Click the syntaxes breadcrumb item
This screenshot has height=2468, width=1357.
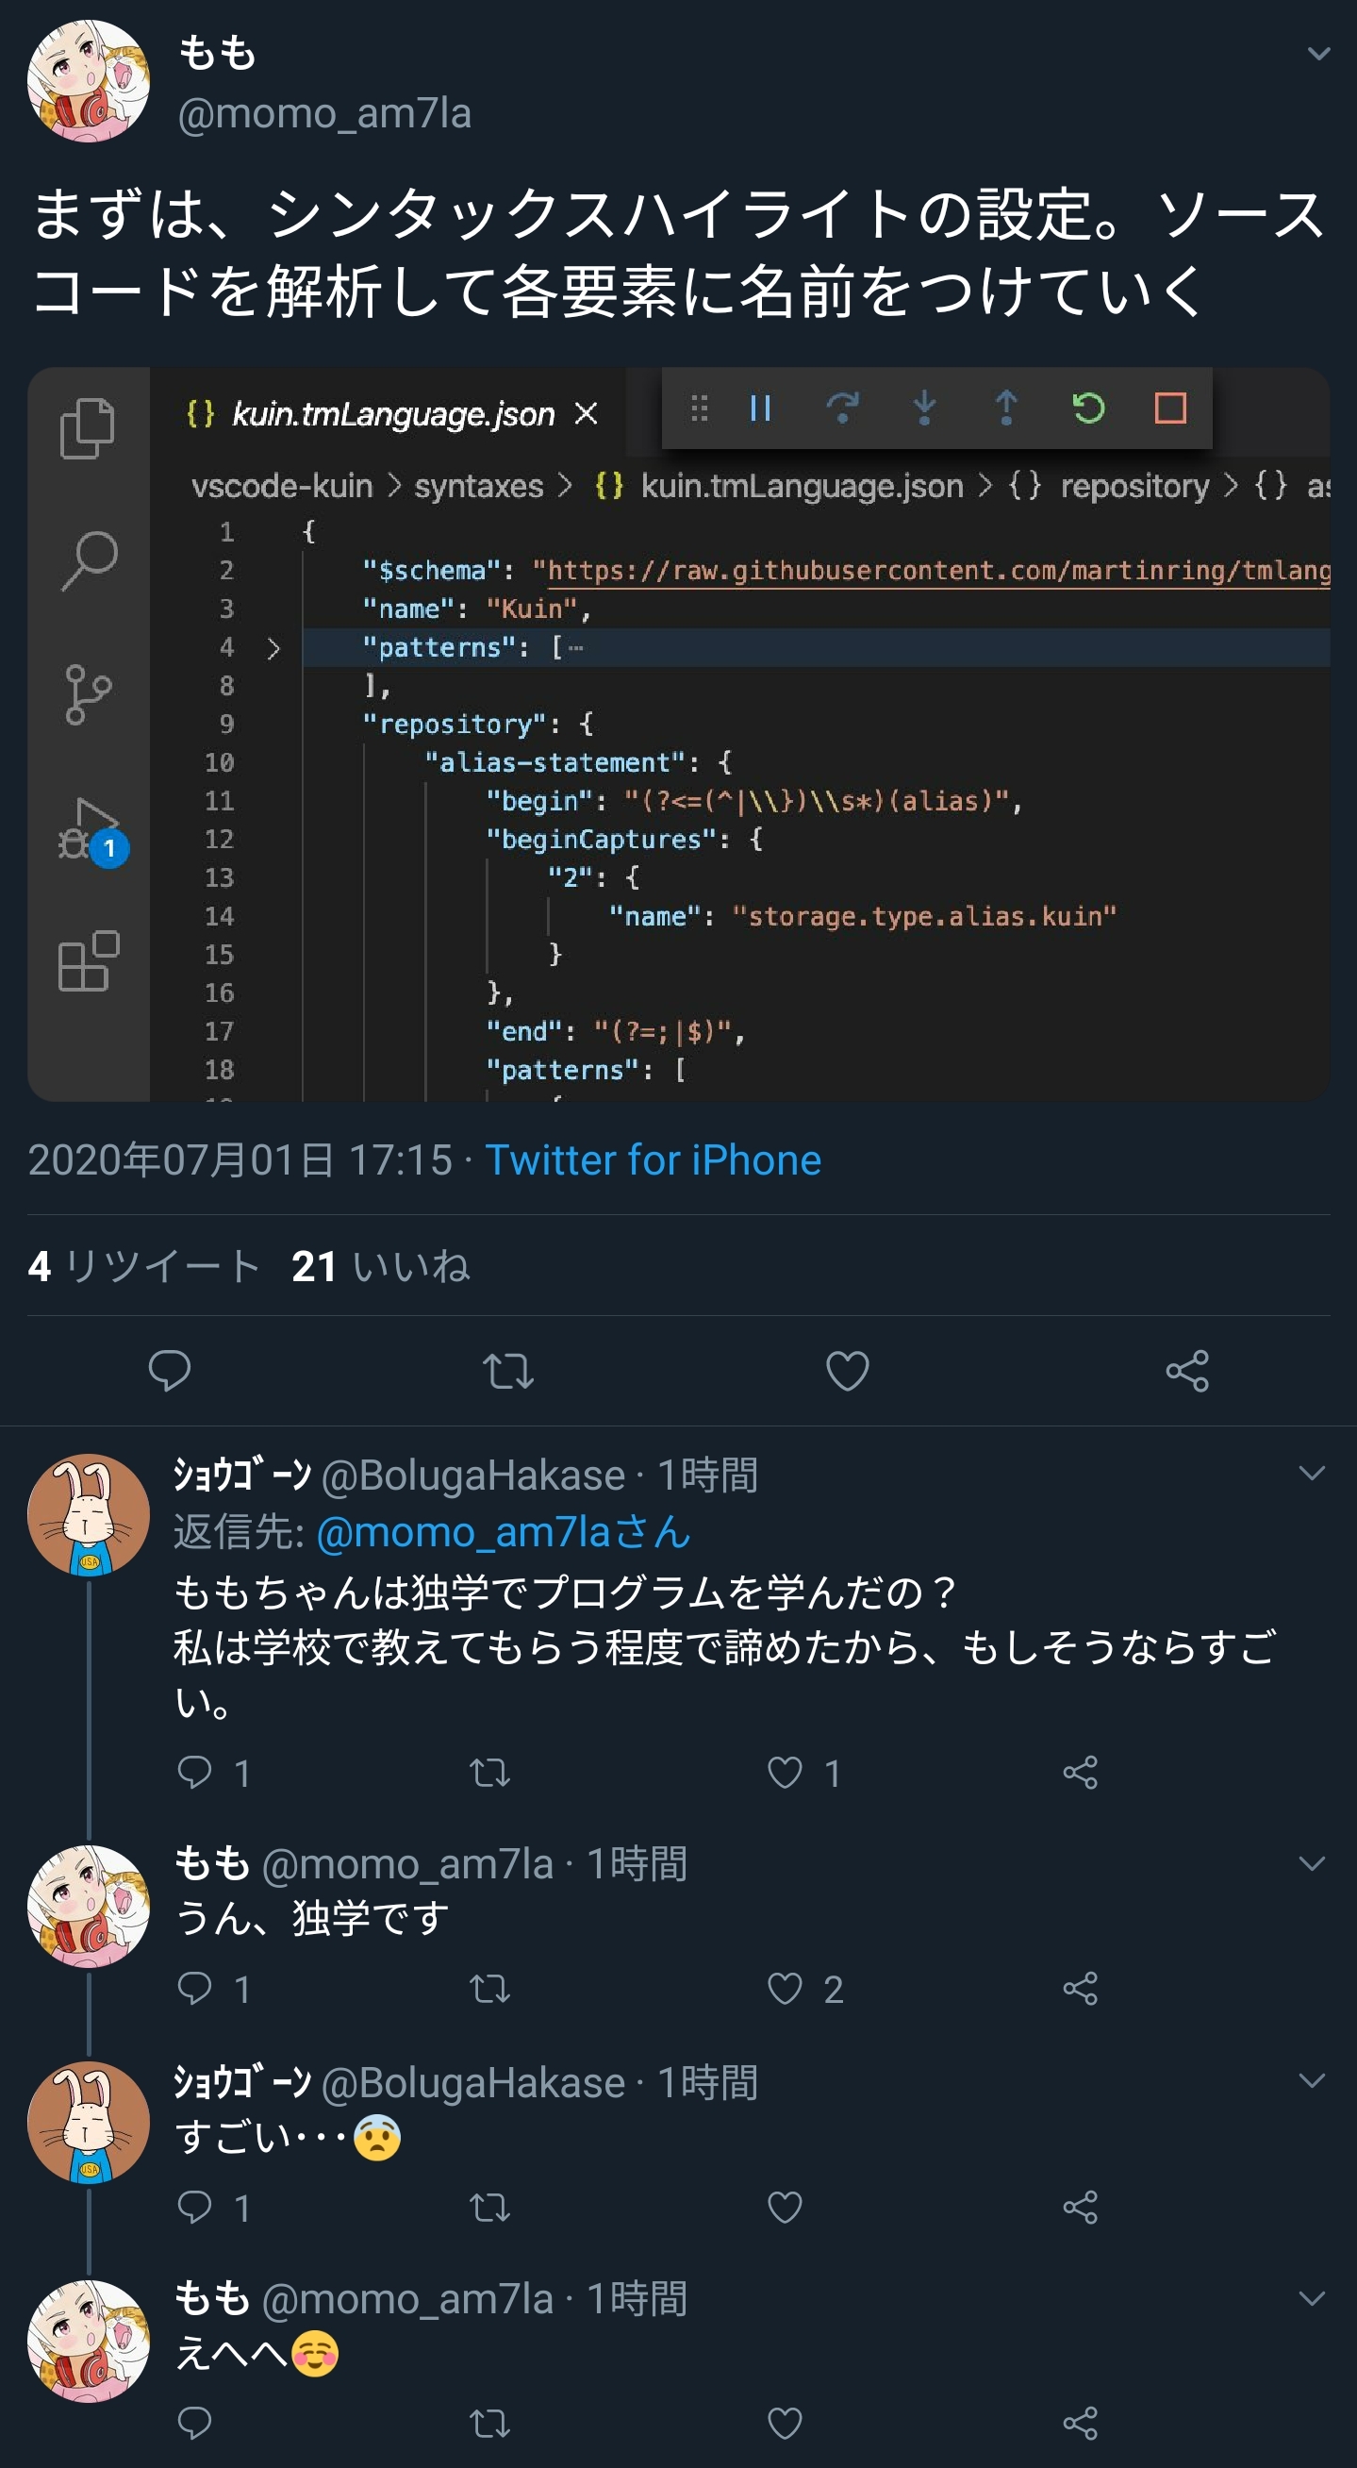point(478,487)
